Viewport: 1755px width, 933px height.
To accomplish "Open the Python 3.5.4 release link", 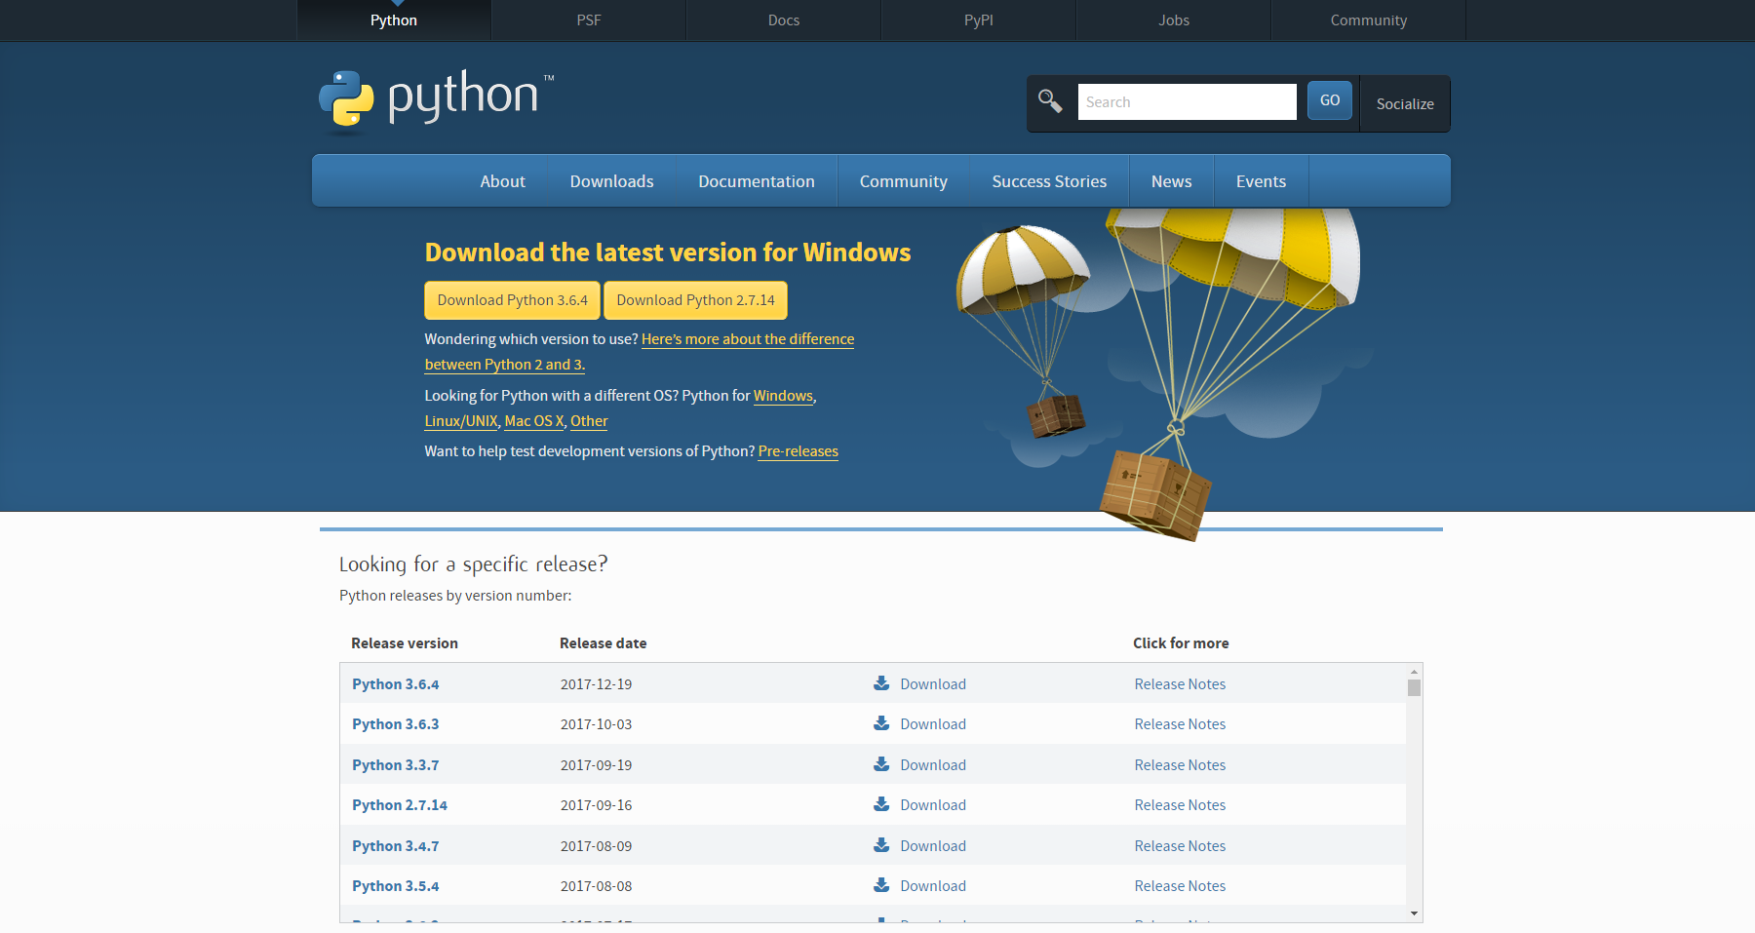I will tap(396, 886).
